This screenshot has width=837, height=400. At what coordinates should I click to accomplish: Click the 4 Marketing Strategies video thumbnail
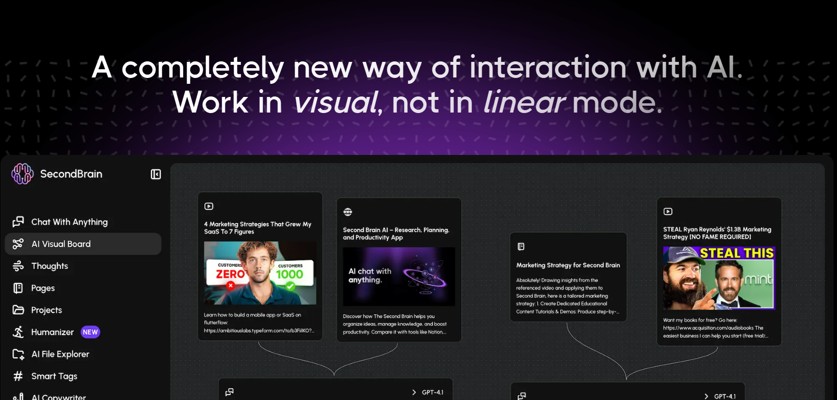click(x=260, y=273)
